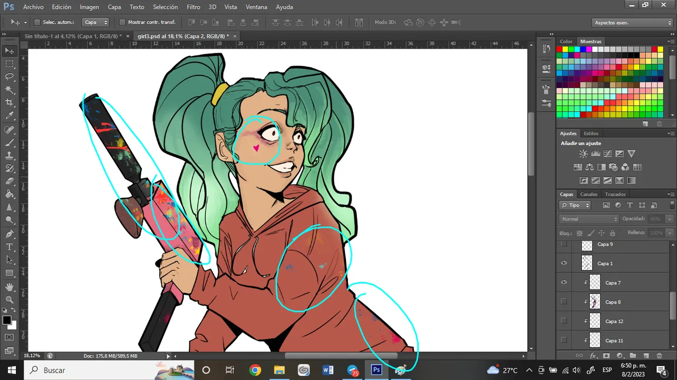Open the Archivo menu
This screenshot has height=380, width=677.
point(33,7)
